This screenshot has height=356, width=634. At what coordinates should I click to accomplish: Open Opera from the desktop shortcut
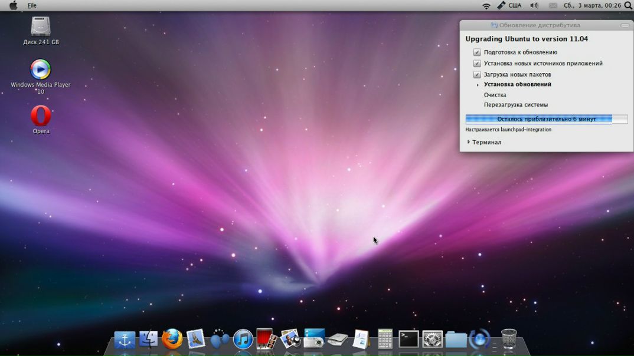click(41, 116)
